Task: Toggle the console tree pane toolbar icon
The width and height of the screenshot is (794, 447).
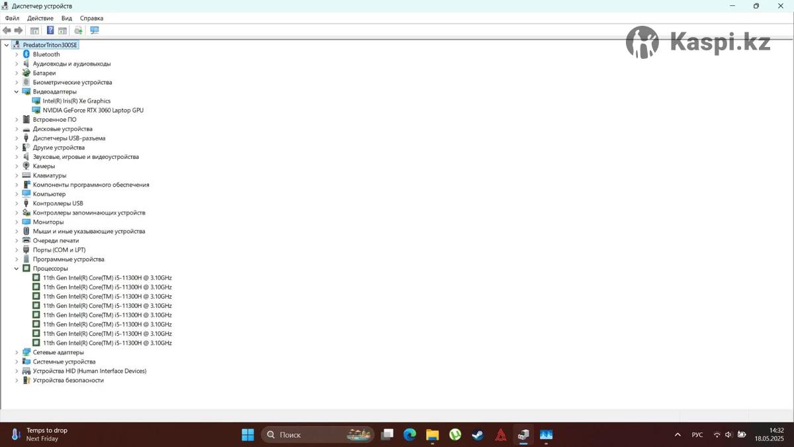Action: click(x=34, y=30)
